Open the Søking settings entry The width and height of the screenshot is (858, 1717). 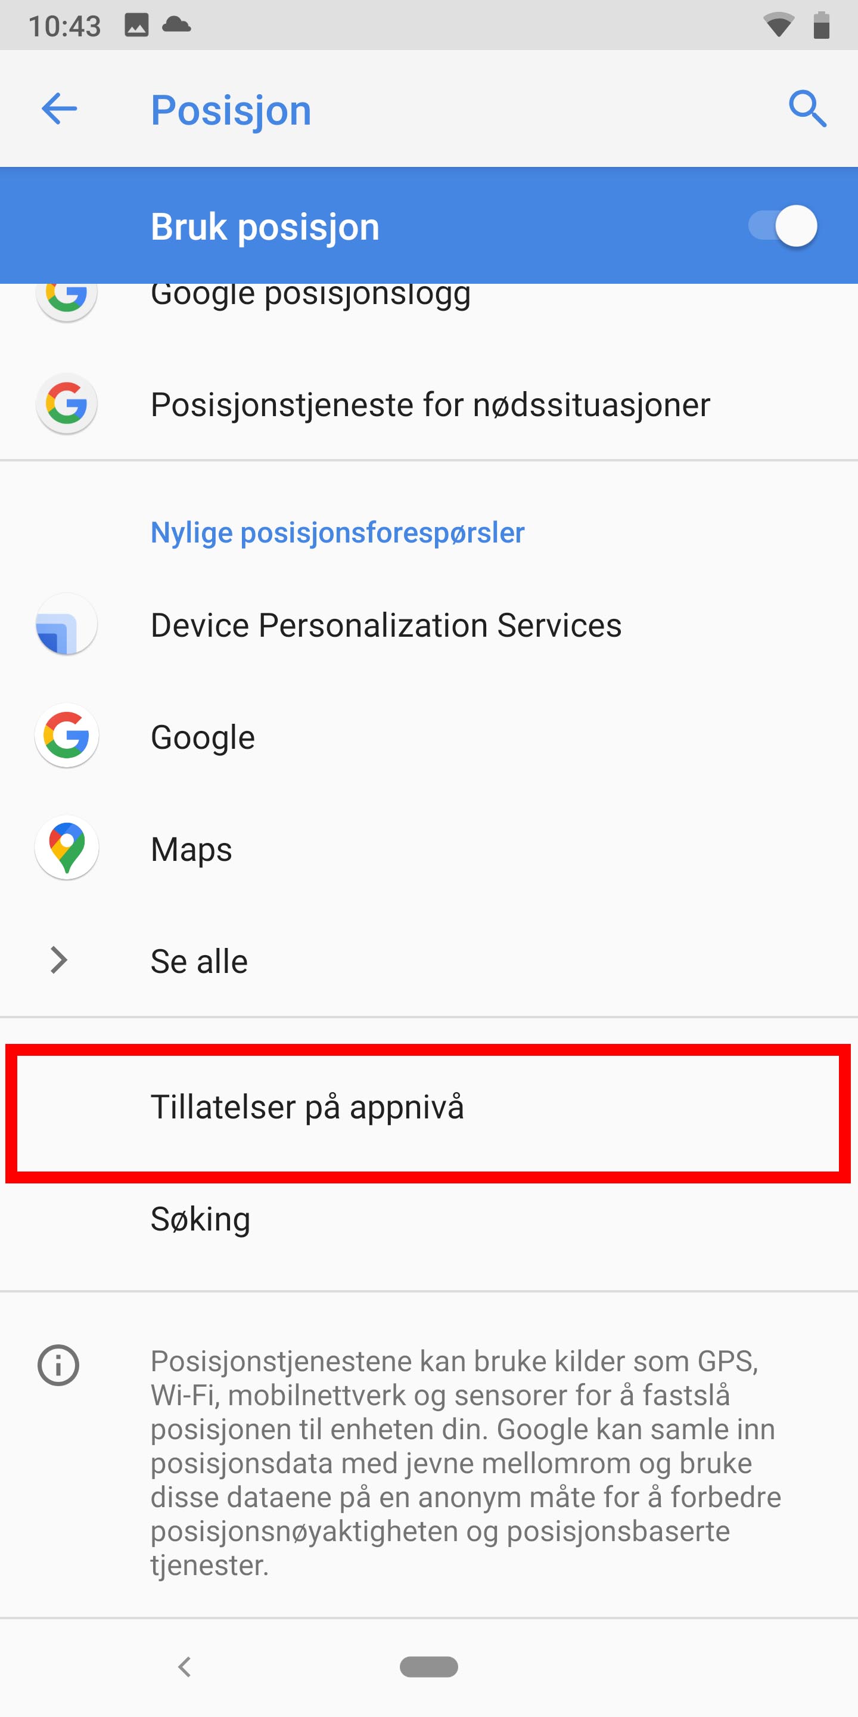click(x=429, y=1219)
